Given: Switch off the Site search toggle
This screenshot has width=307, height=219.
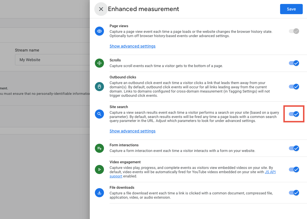Looking at the screenshot, I should pos(294,114).
